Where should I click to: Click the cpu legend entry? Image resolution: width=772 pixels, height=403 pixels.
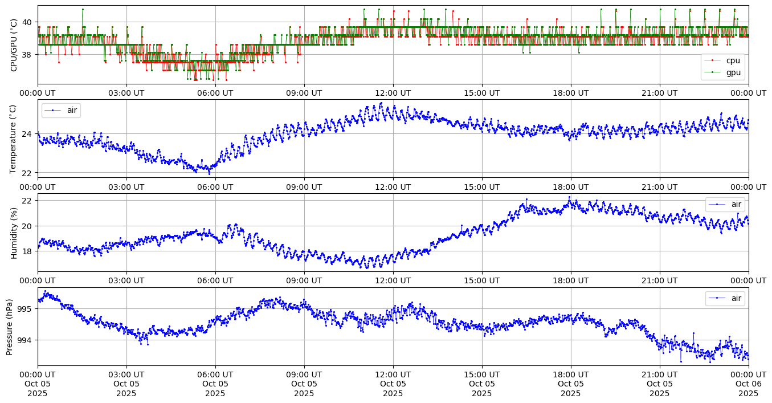pos(733,60)
